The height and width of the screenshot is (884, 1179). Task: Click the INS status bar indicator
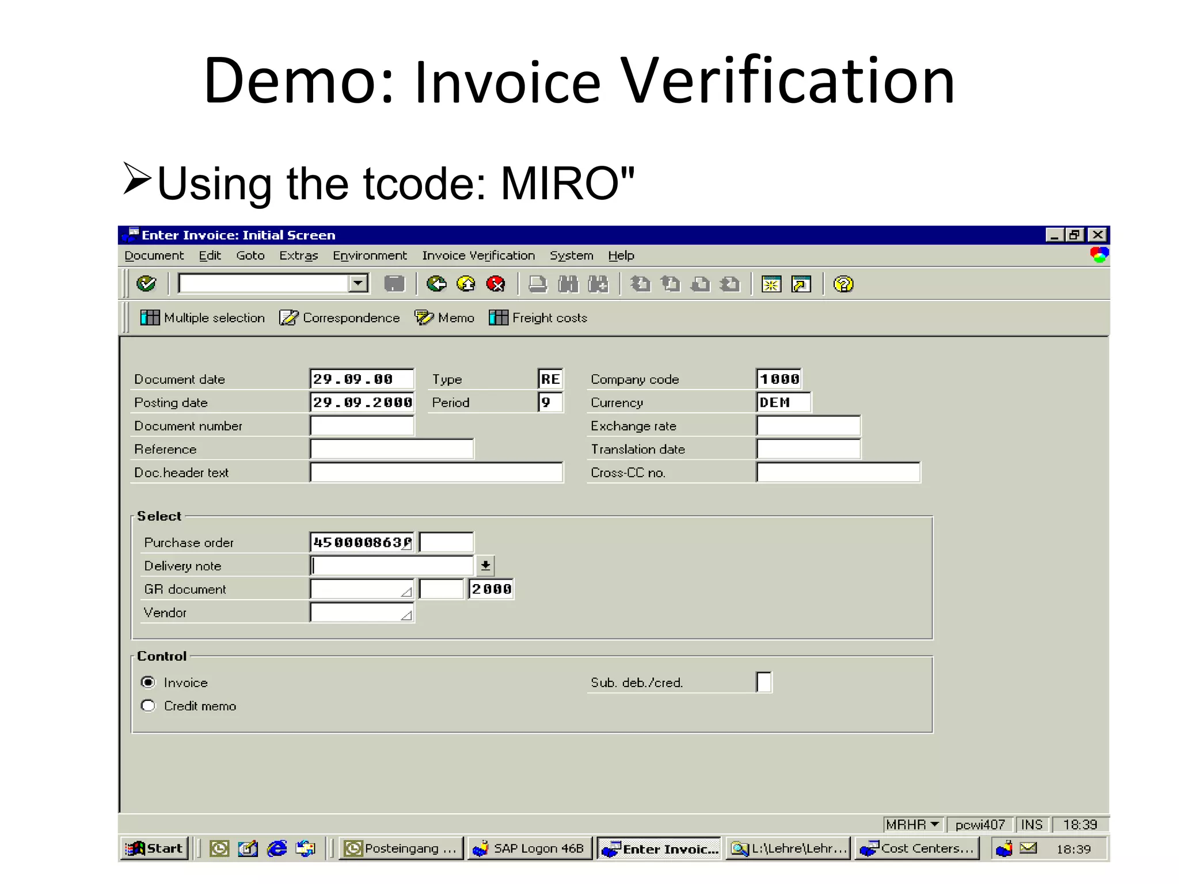[x=1032, y=825]
